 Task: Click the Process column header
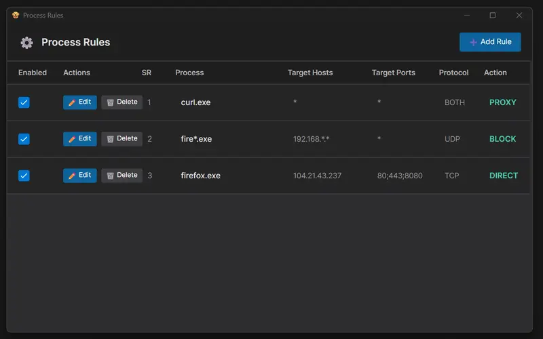pyautogui.click(x=189, y=73)
